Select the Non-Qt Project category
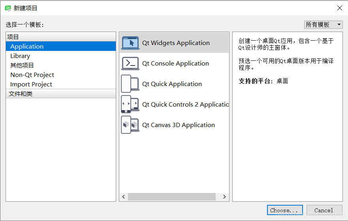The image size is (348, 221). (x=61, y=75)
